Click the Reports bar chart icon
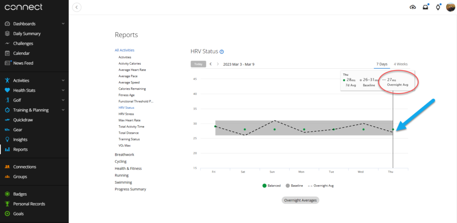 click(8, 149)
